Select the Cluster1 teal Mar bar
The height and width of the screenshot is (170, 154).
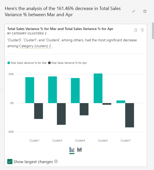pos(30,90)
